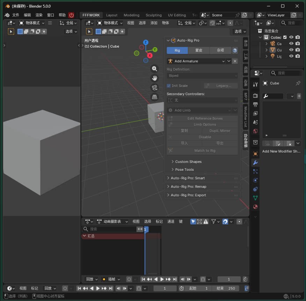
Task: Open the 渲染 menu in the top bar
Action: [38, 15]
